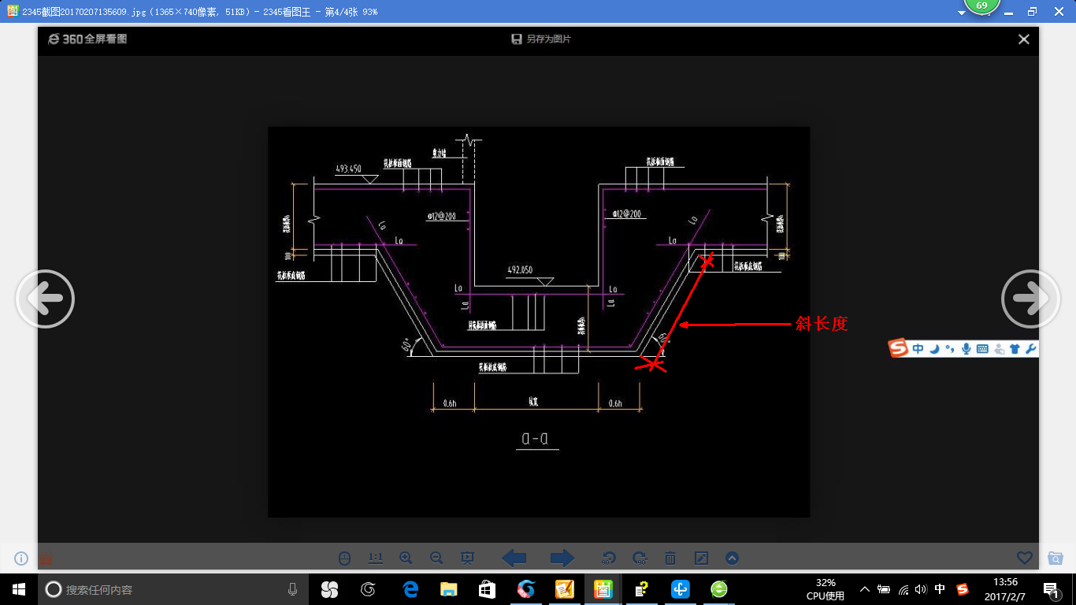The height and width of the screenshot is (605, 1076).
Task: Click volume speaker icon in system tray
Action: click(921, 589)
